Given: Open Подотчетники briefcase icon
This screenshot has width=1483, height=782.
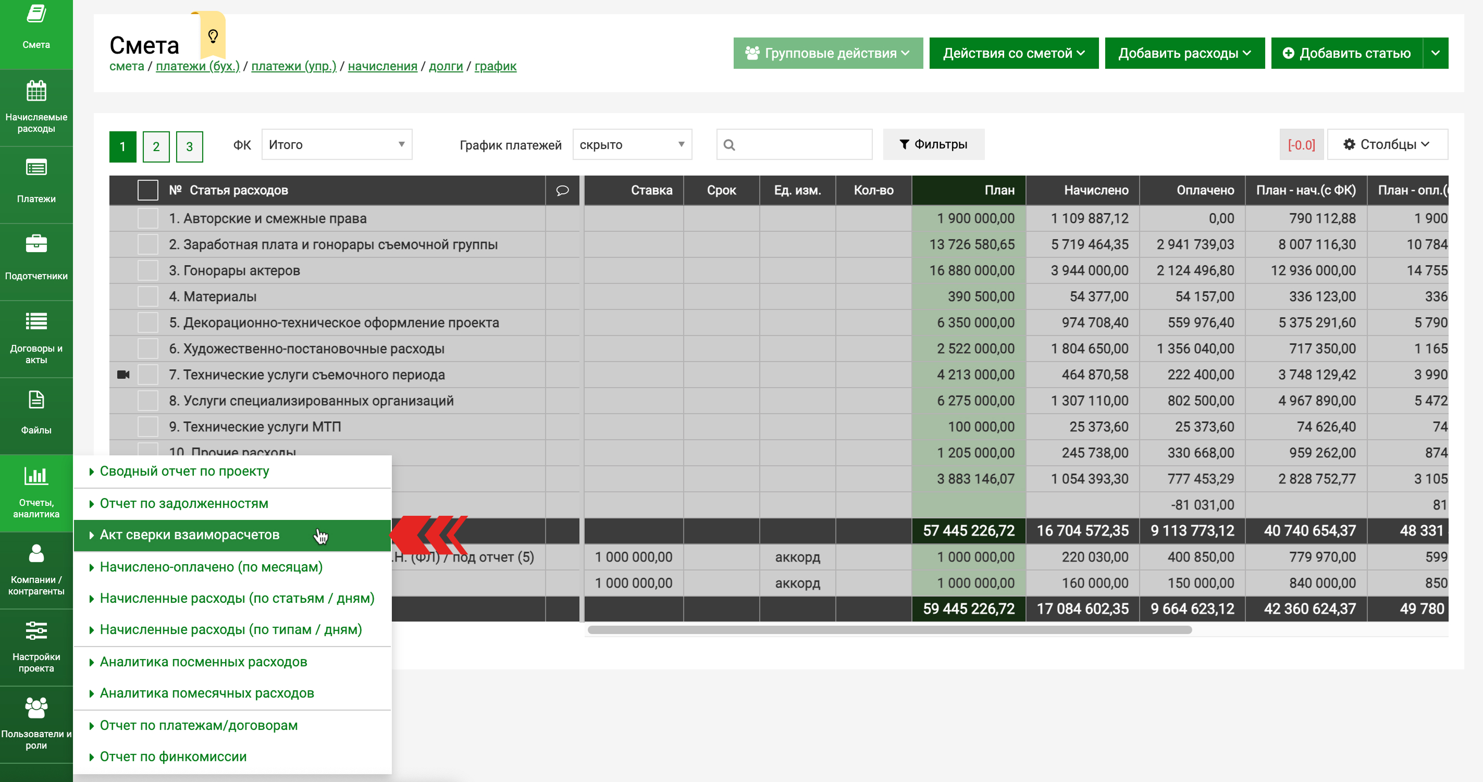Looking at the screenshot, I should point(35,244).
